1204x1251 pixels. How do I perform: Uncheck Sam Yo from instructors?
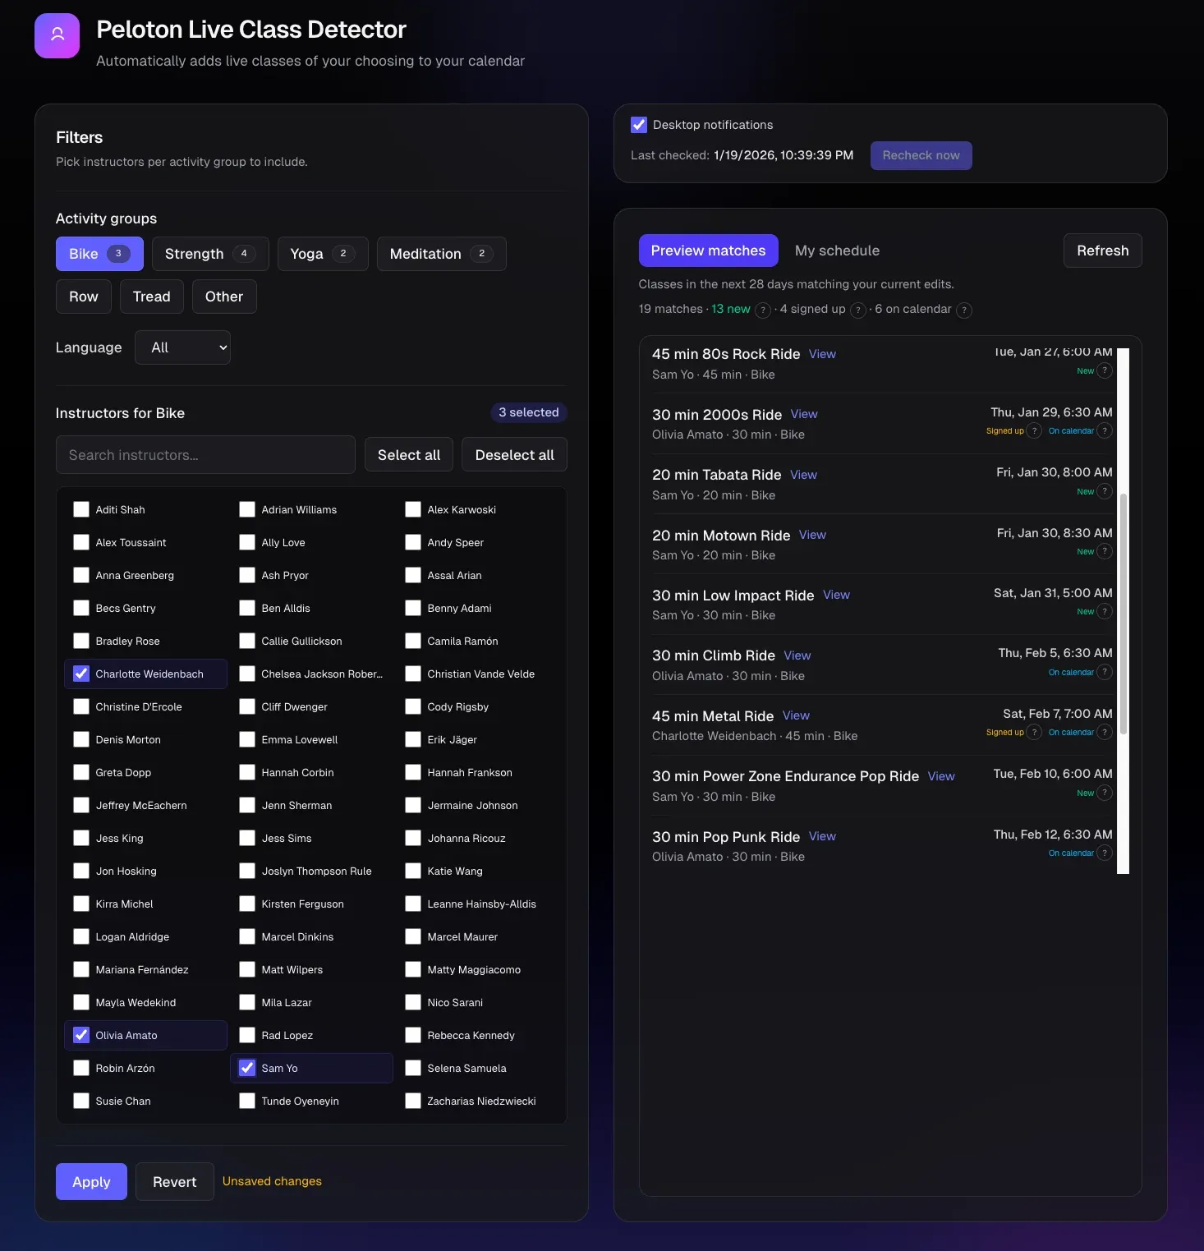(x=247, y=1068)
